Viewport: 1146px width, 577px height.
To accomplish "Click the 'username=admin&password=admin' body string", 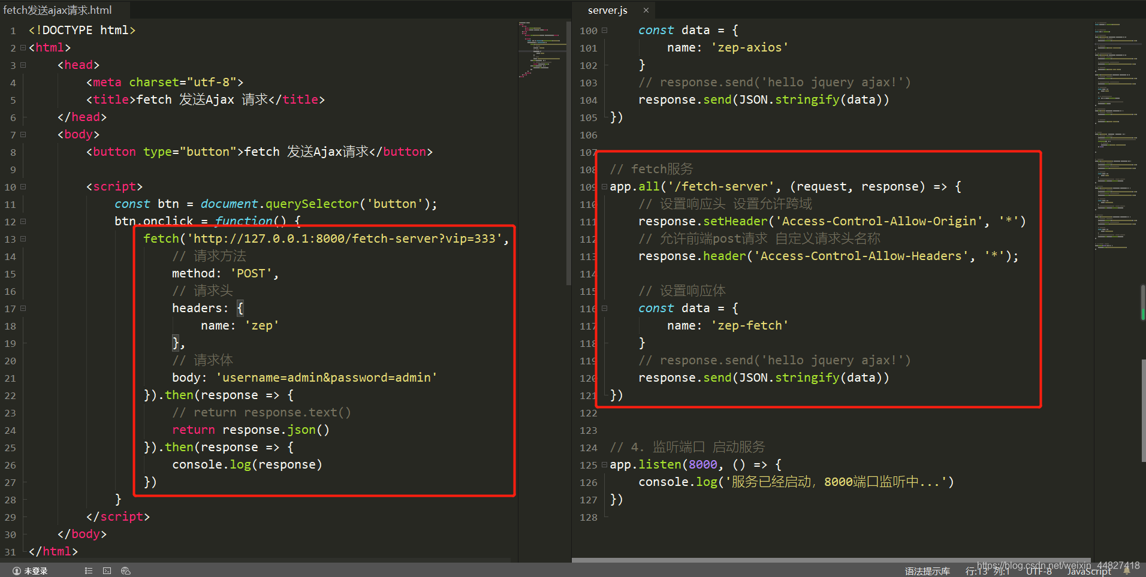I will click(x=327, y=377).
